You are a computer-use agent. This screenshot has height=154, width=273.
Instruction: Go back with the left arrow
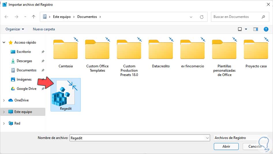tap(6, 17)
